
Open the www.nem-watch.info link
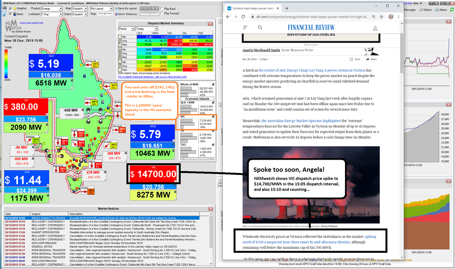point(31,23)
